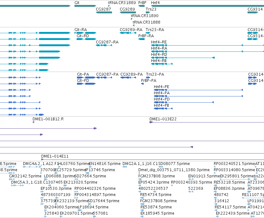Viewport: 264px width, 218px height.
Task: Click the CG9289 gene label
Action: point(127,9)
